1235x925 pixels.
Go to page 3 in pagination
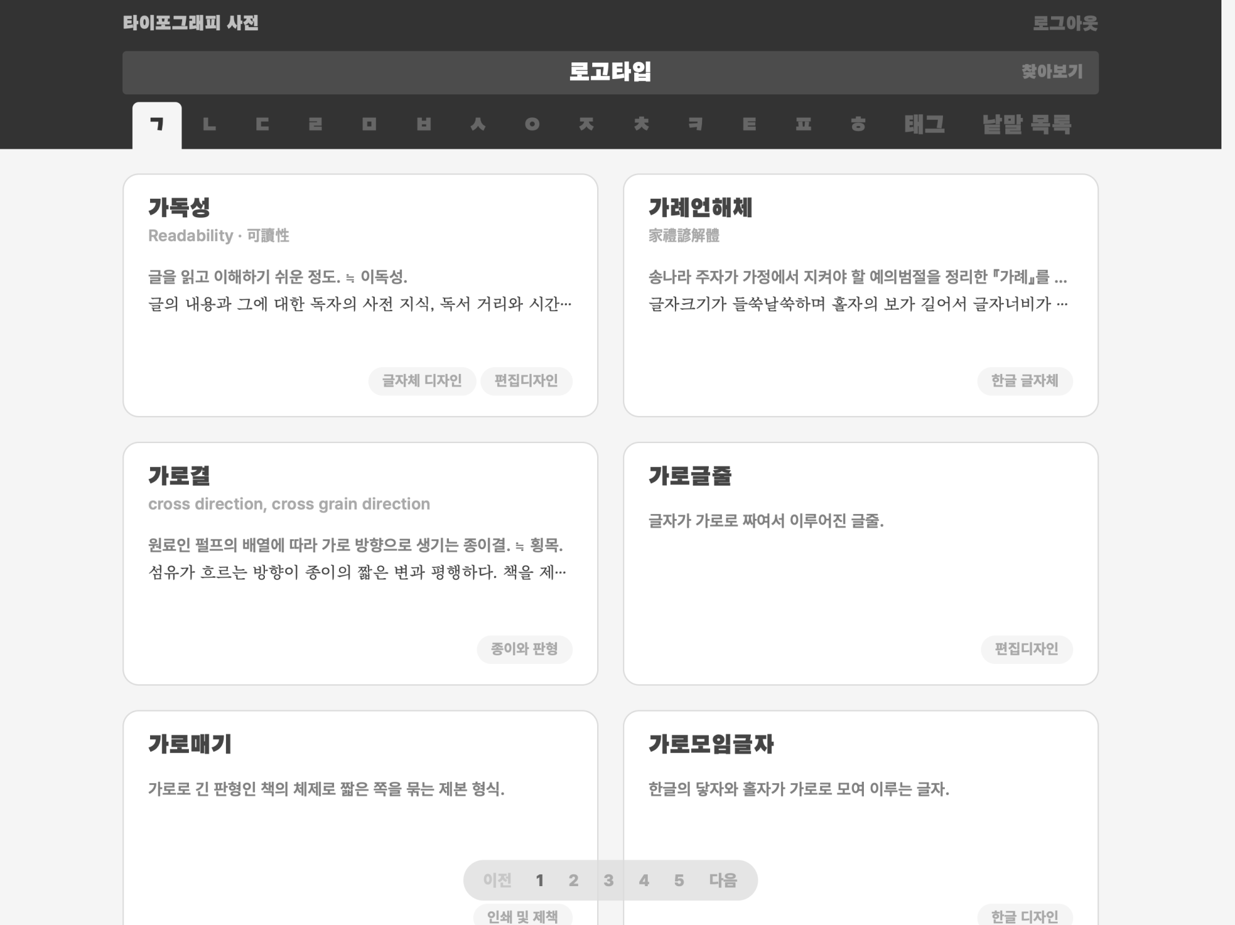point(608,881)
